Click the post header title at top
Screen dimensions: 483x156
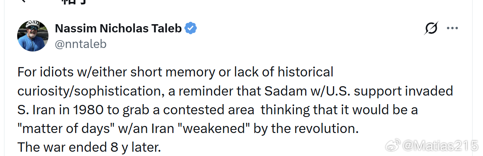pyautogui.click(x=74, y=2)
